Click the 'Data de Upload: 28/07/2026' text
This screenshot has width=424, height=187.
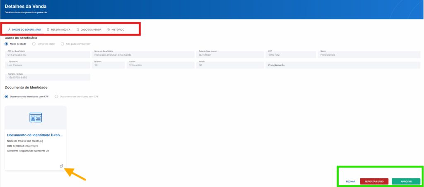(23, 146)
